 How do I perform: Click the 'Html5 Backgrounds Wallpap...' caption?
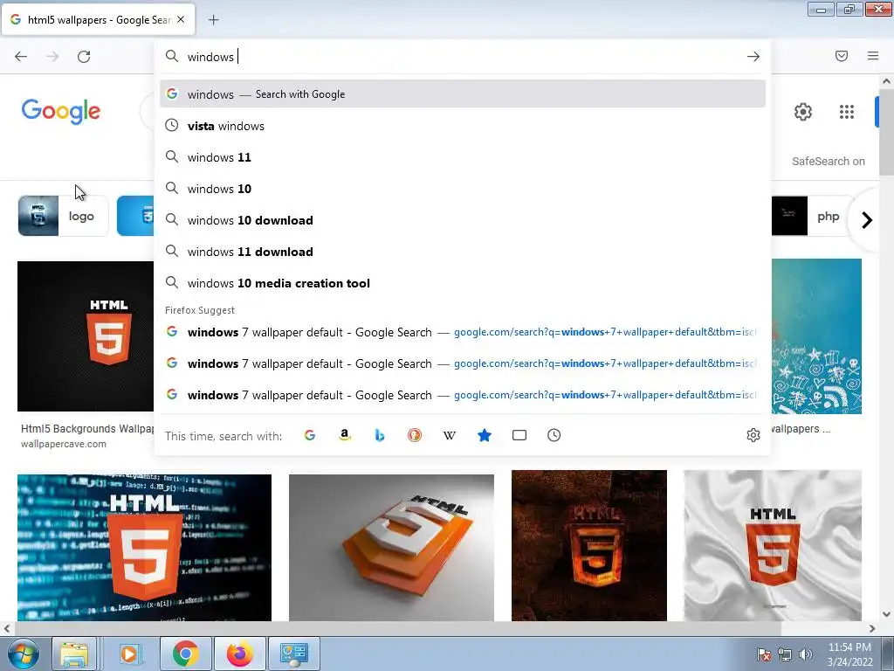[87, 428]
